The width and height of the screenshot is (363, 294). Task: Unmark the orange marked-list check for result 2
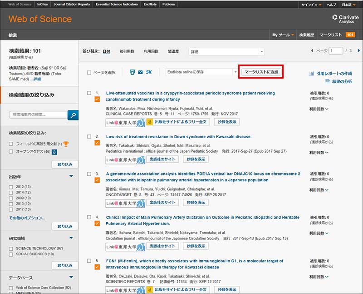[x=97, y=143]
